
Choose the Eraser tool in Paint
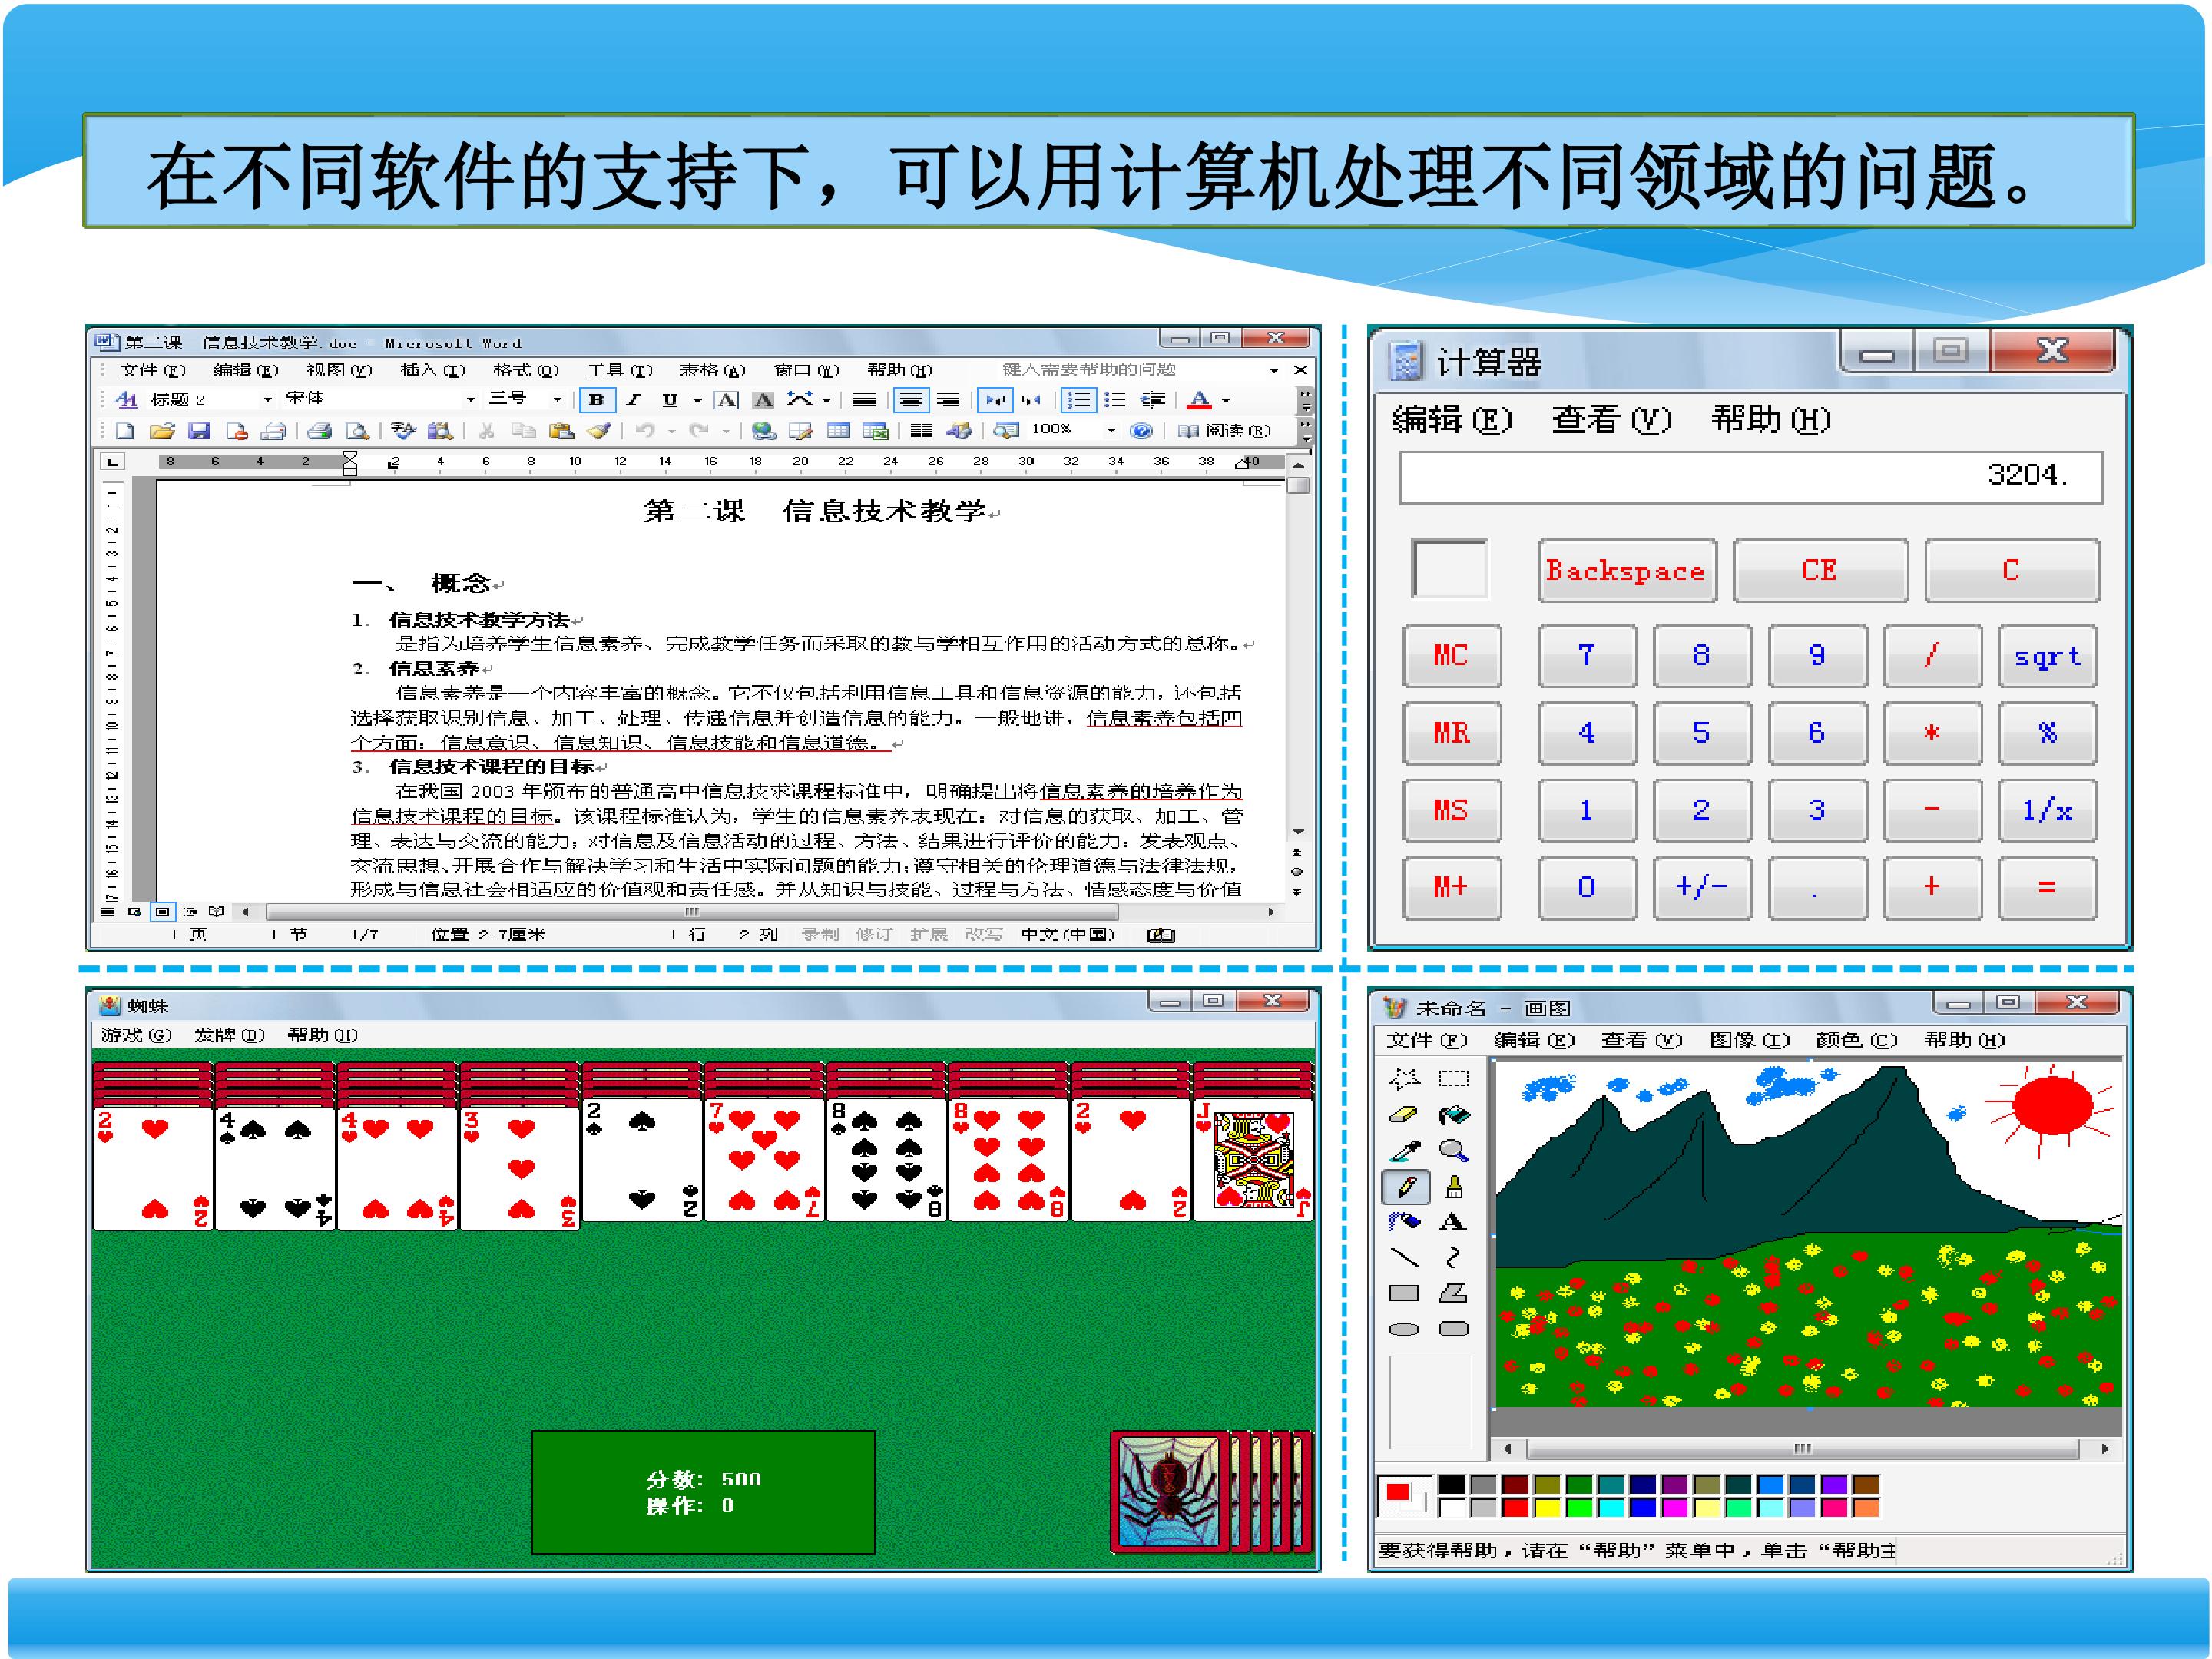pyautogui.click(x=1404, y=1114)
